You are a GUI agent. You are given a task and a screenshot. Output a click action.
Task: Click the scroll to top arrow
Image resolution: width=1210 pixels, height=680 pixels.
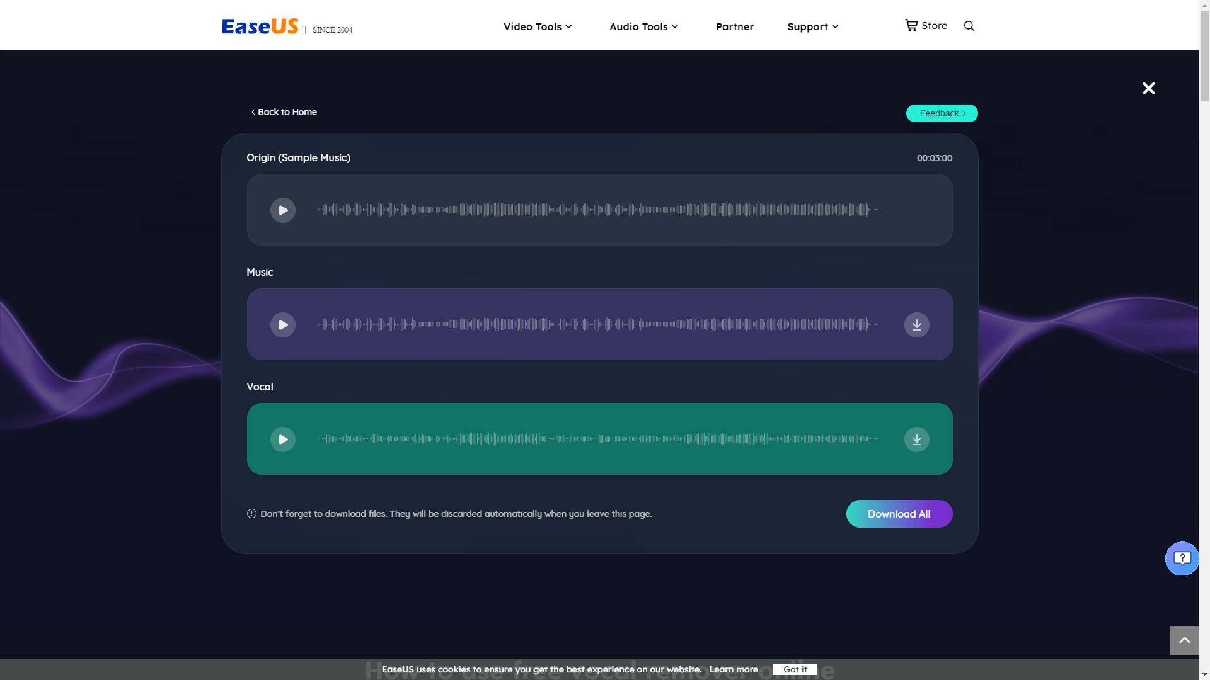[x=1185, y=640]
